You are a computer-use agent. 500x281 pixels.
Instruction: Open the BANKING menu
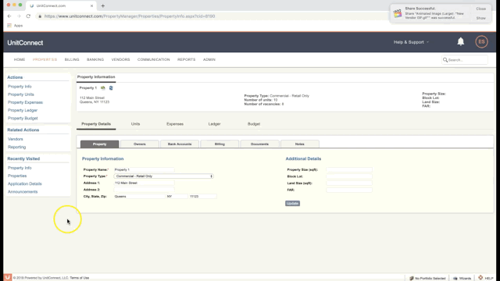(95, 59)
